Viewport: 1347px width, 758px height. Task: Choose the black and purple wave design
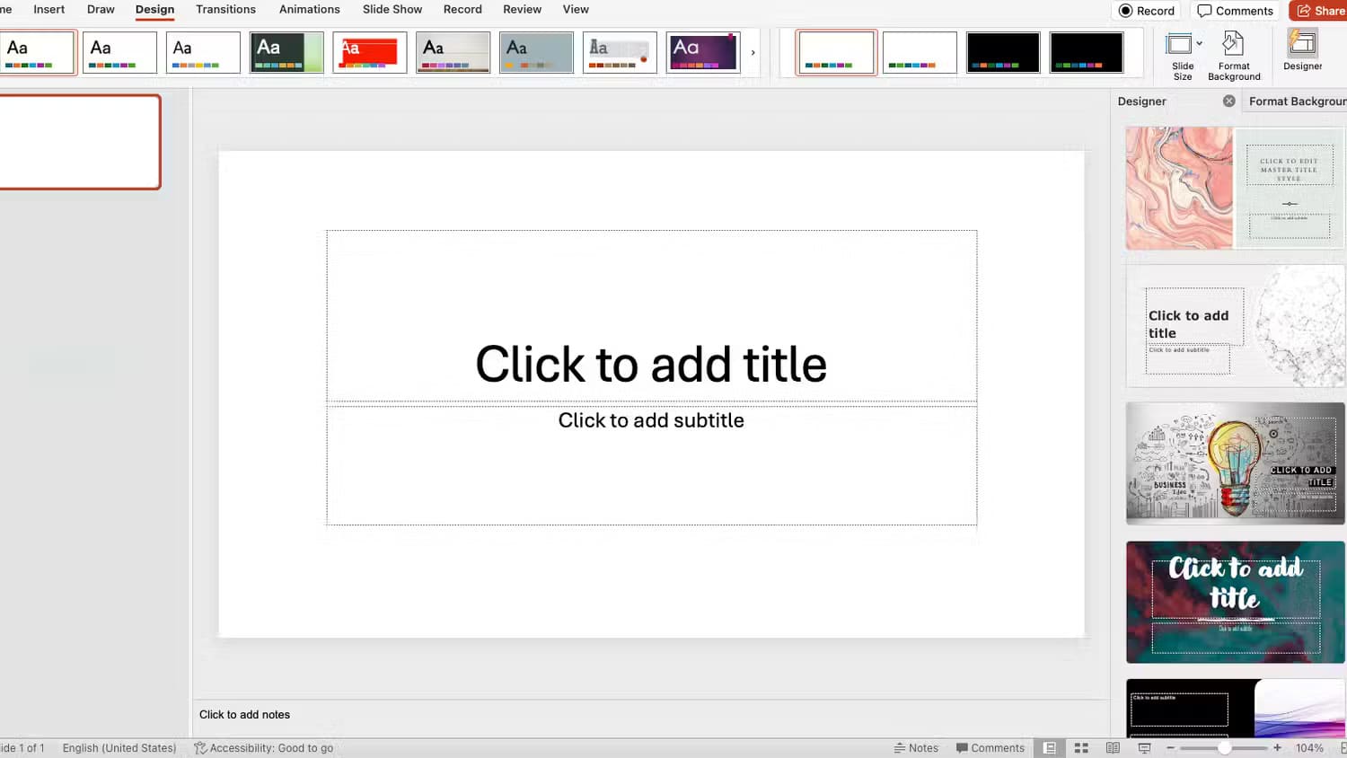click(1235, 709)
